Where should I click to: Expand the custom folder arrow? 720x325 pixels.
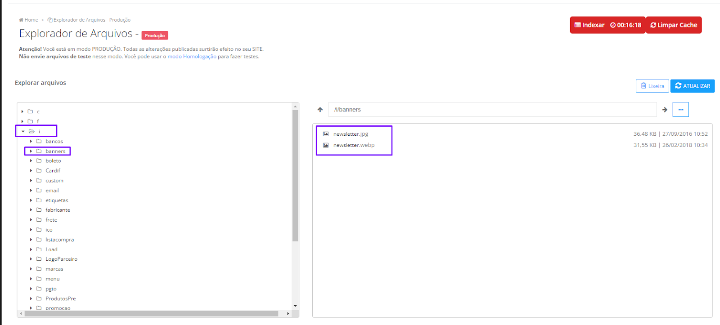click(x=31, y=180)
